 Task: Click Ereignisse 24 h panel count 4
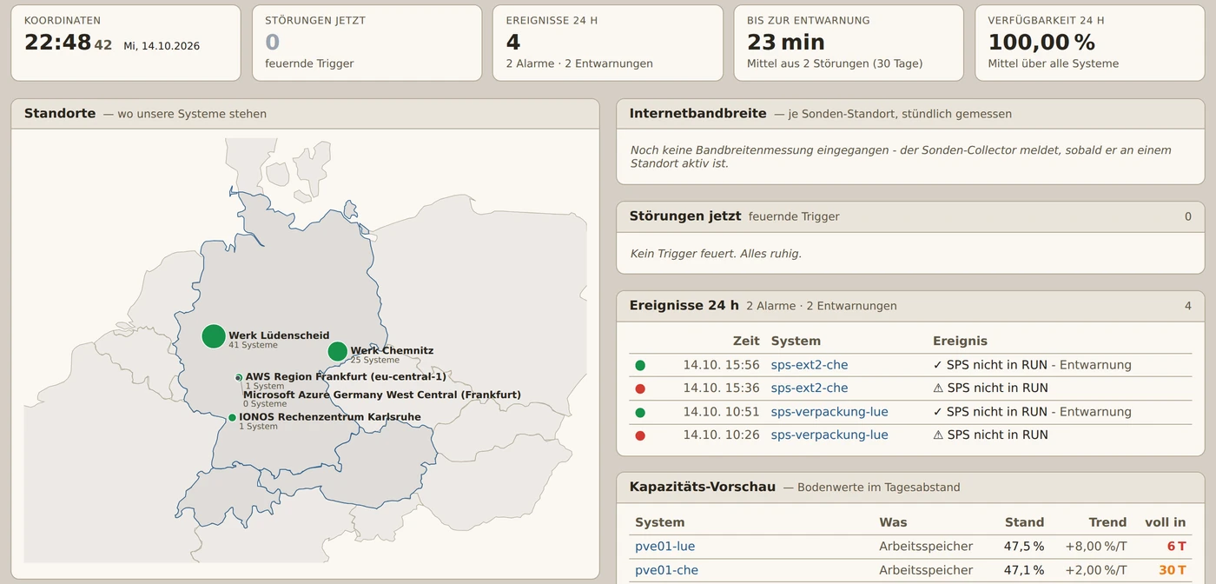[x=1188, y=306]
